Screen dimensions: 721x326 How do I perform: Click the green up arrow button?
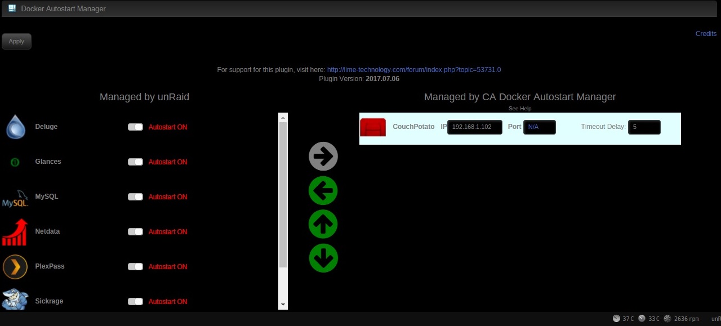[x=323, y=225]
